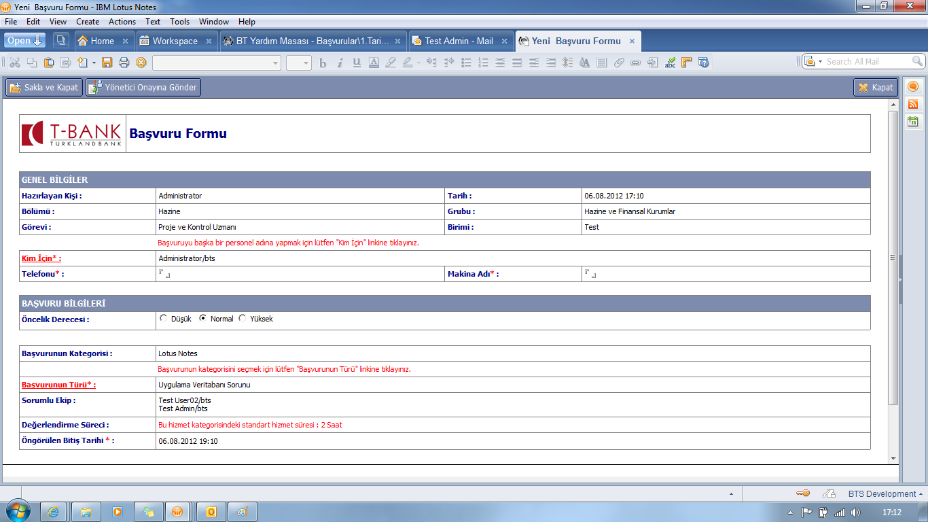928x522 pixels.
Task: Click the orange Stop toolbar icon
Action: pyautogui.click(x=141, y=63)
